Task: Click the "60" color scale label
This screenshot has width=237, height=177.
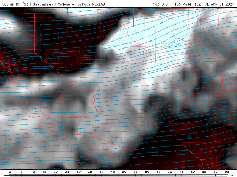Action: click(x=147, y=172)
